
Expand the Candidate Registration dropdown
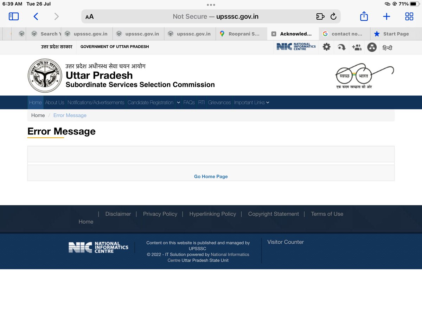pos(154,103)
